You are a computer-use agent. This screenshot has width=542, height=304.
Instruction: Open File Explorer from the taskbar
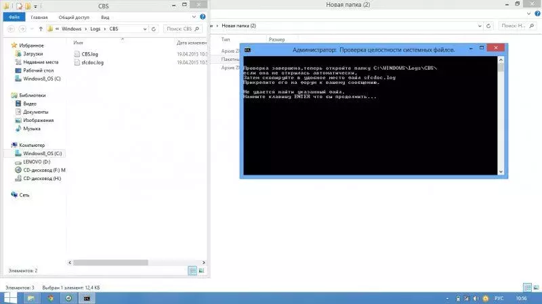(30, 298)
